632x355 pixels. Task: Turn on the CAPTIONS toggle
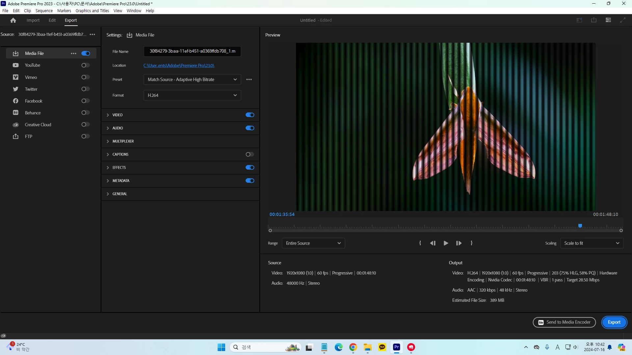pyautogui.click(x=250, y=154)
